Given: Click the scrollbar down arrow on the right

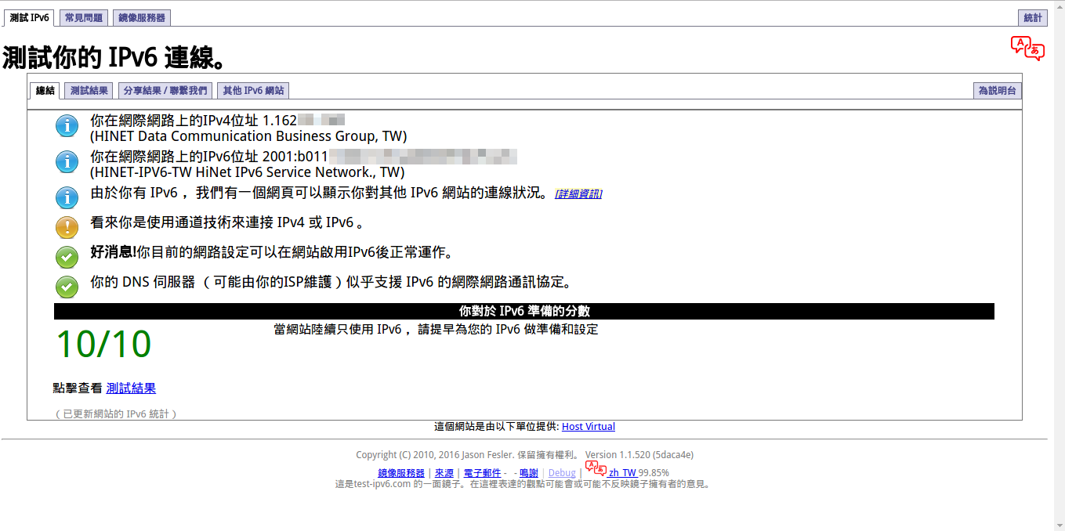Looking at the screenshot, I should pyautogui.click(x=1060, y=526).
